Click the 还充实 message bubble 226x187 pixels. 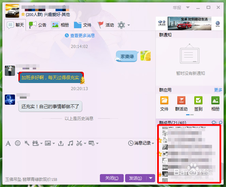point(50,106)
